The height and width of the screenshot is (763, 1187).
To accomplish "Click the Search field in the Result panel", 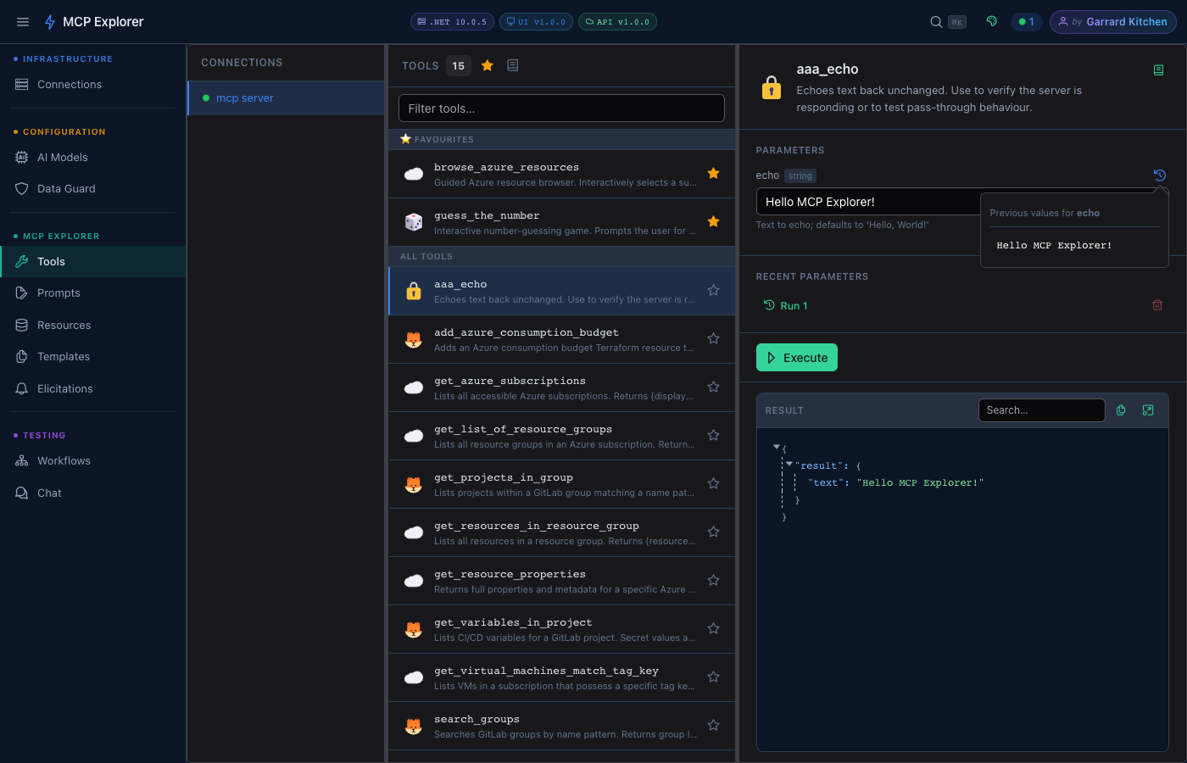I will tap(1041, 409).
